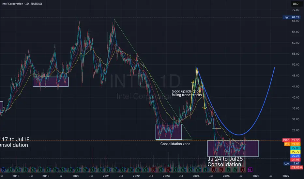Click the yellow 22.72 moving average tag
Screen dimensions: 304x179
click(296, 152)
